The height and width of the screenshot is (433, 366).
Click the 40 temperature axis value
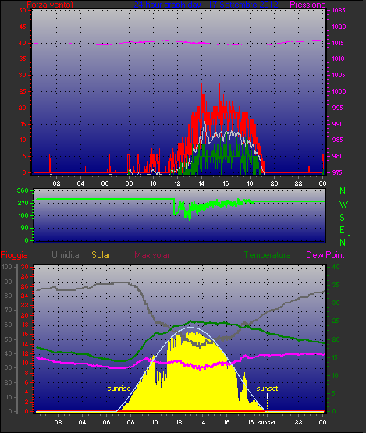click(336, 267)
